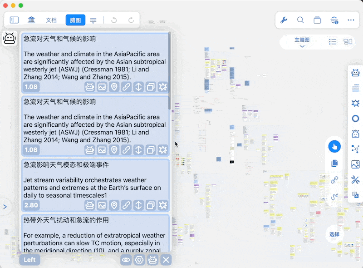This screenshot has height=268, width=363.
Task: Toggle the blue hand pointer tool
Action: tap(334, 147)
